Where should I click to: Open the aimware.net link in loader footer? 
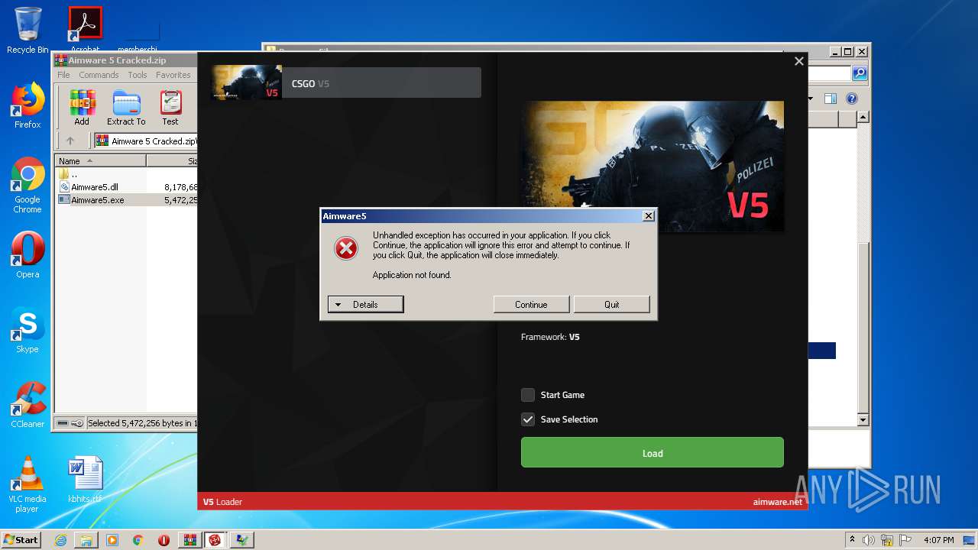click(x=777, y=502)
